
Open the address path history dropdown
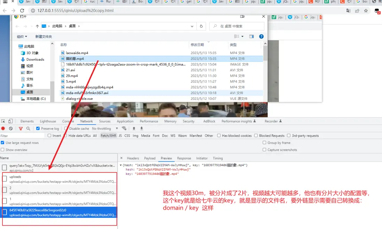pyautogui.click(x=192, y=26)
